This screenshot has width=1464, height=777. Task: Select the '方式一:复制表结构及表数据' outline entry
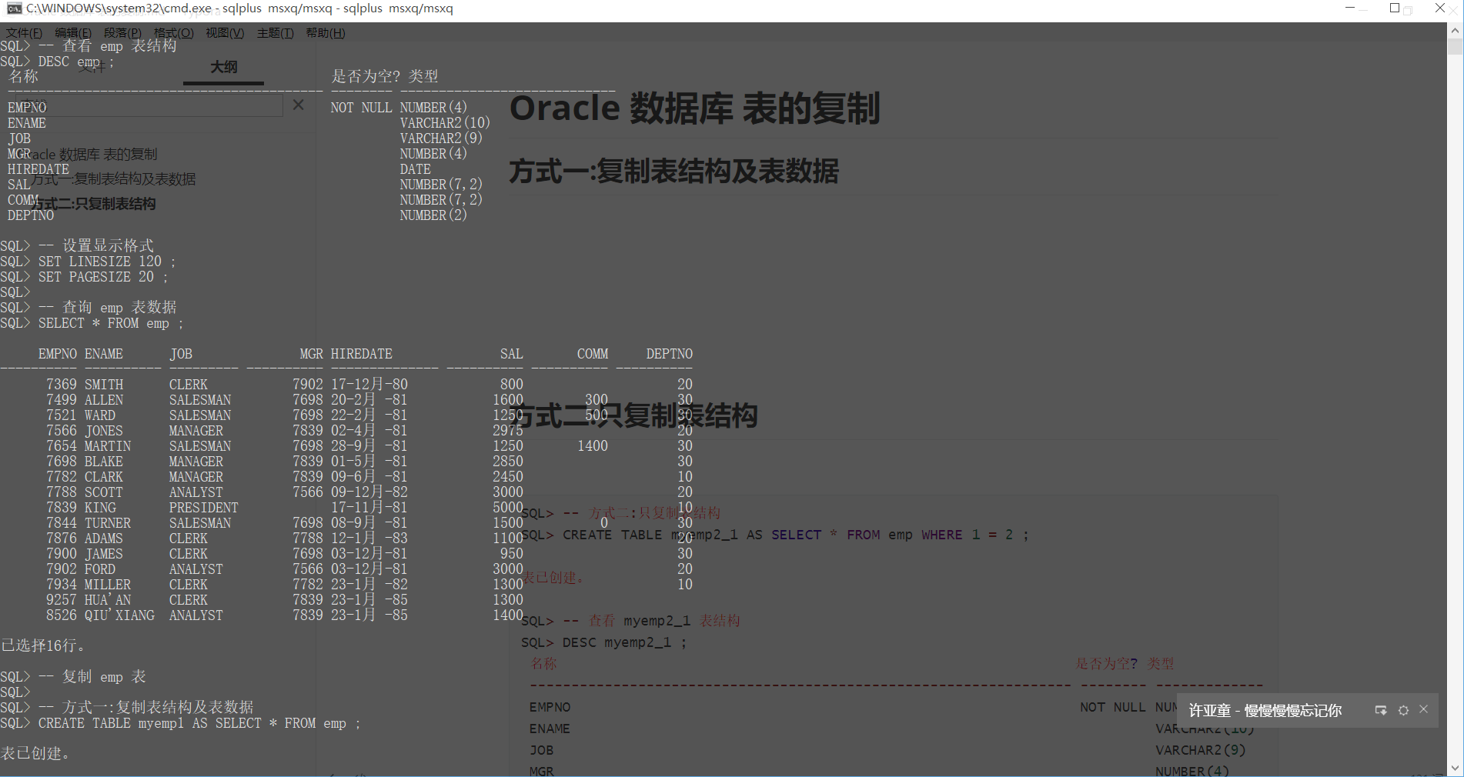114,179
